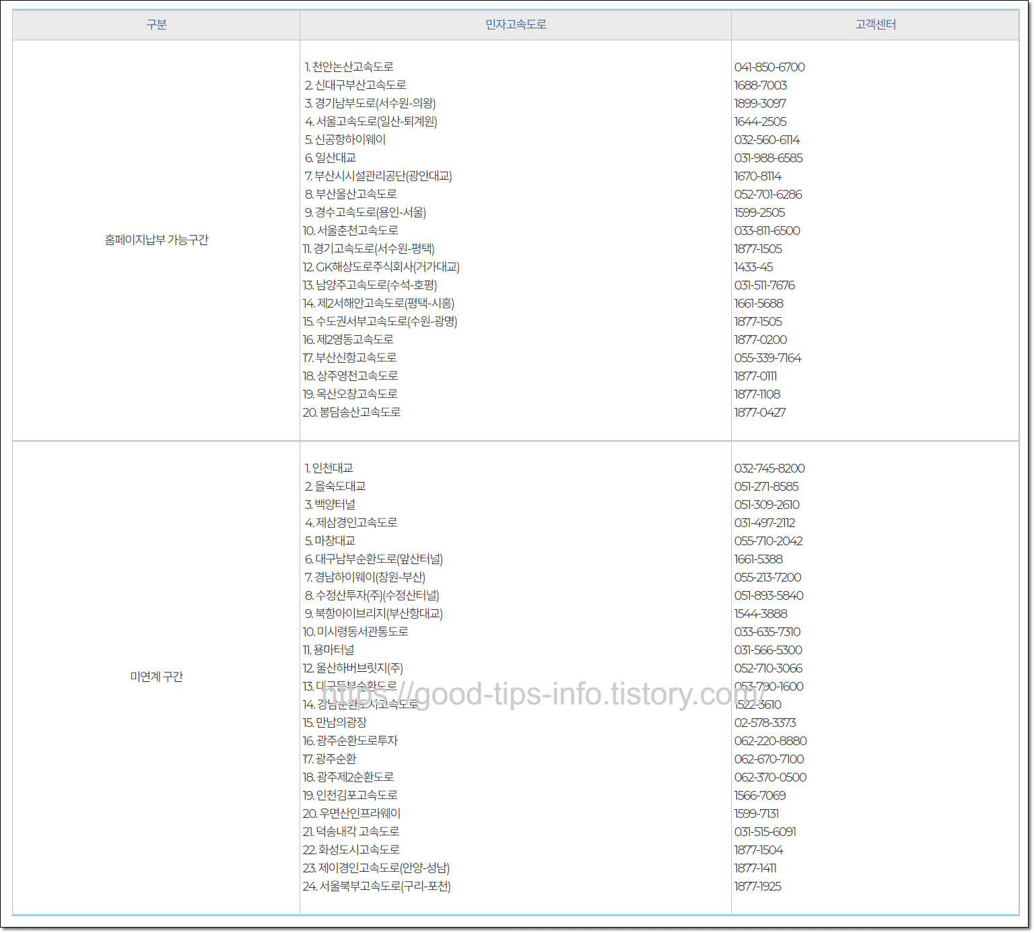Click 경수고속도로(용인-서울) entry

(366, 212)
